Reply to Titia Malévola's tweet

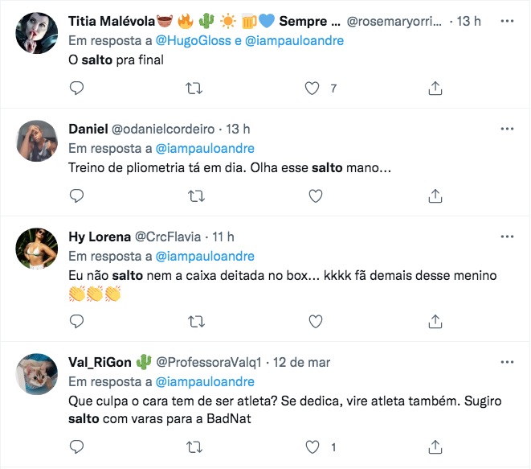pos(77,88)
